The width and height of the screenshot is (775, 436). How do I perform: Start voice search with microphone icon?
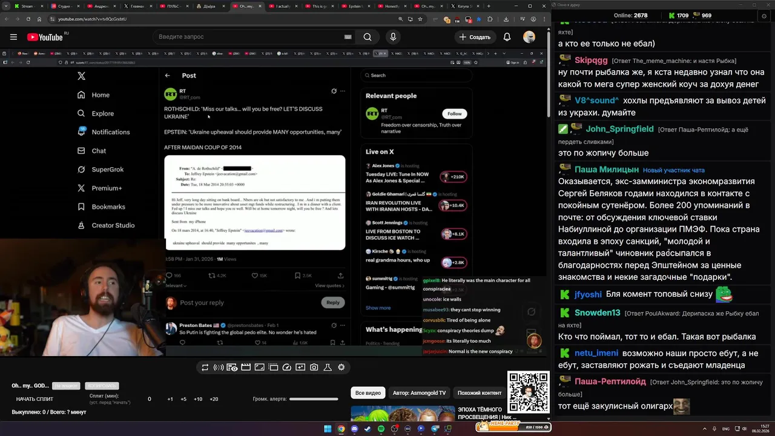point(393,37)
